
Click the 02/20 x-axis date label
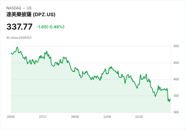pos(139,117)
